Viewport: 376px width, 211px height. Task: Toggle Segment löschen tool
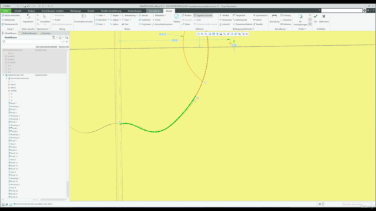[x=203, y=15]
